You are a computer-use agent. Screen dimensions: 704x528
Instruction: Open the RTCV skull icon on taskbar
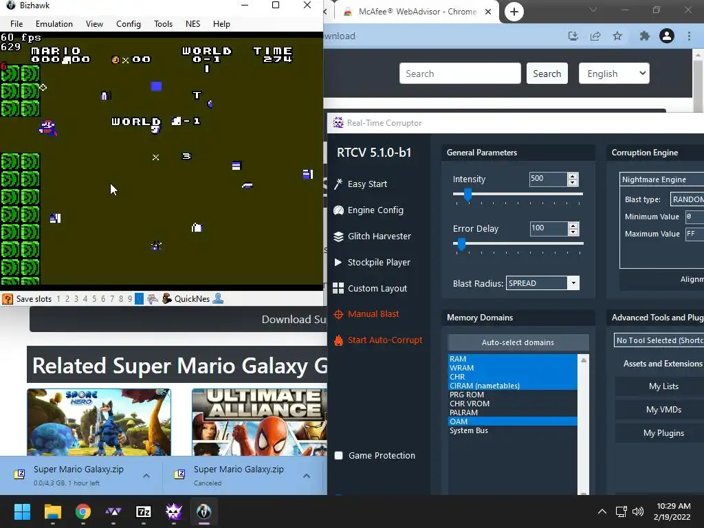[x=174, y=511]
